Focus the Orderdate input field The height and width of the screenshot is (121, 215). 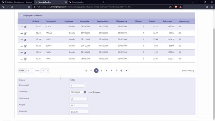coord(76,92)
